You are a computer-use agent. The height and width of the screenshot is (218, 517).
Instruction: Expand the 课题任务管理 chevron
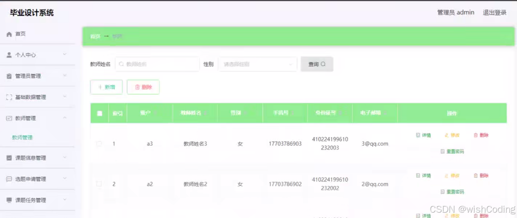[x=65, y=200]
